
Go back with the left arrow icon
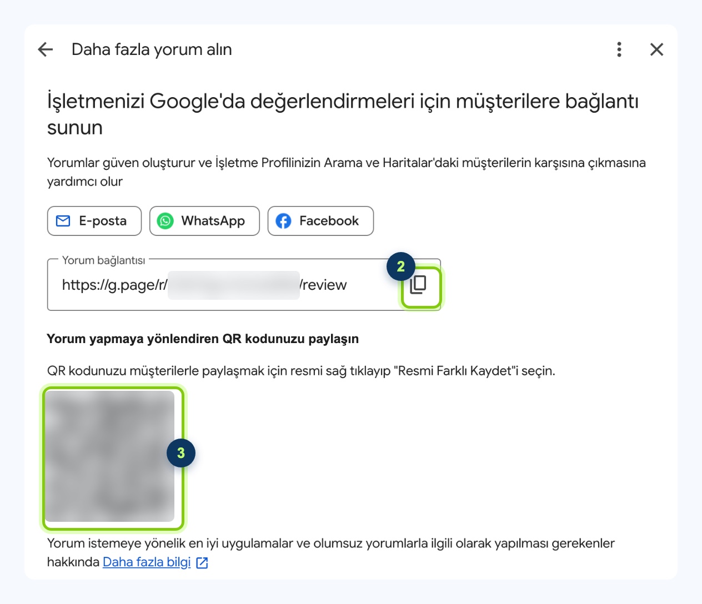(x=46, y=49)
